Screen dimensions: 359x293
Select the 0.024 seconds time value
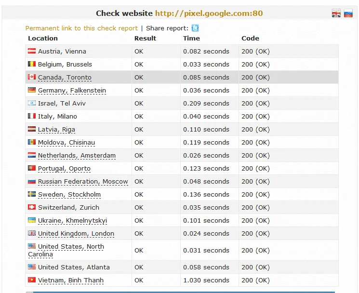pyautogui.click(x=206, y=233)
